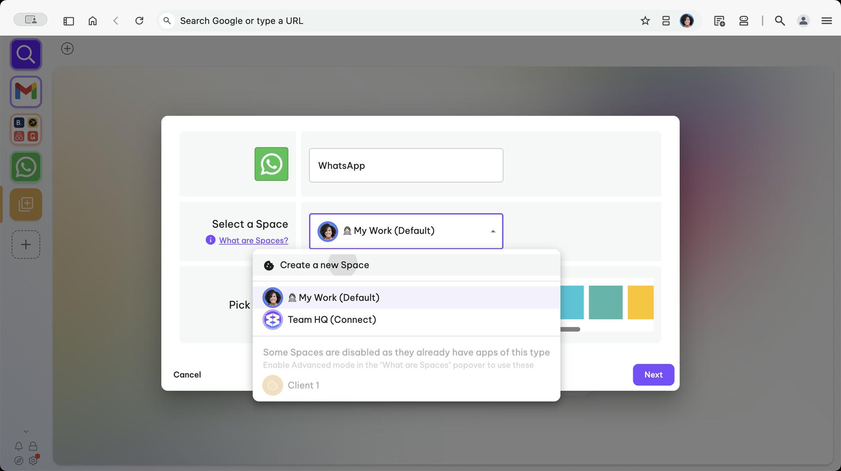Click the WhatsApp name input field
This screenshot has height=471, width=841.
(x=406, y=165)
